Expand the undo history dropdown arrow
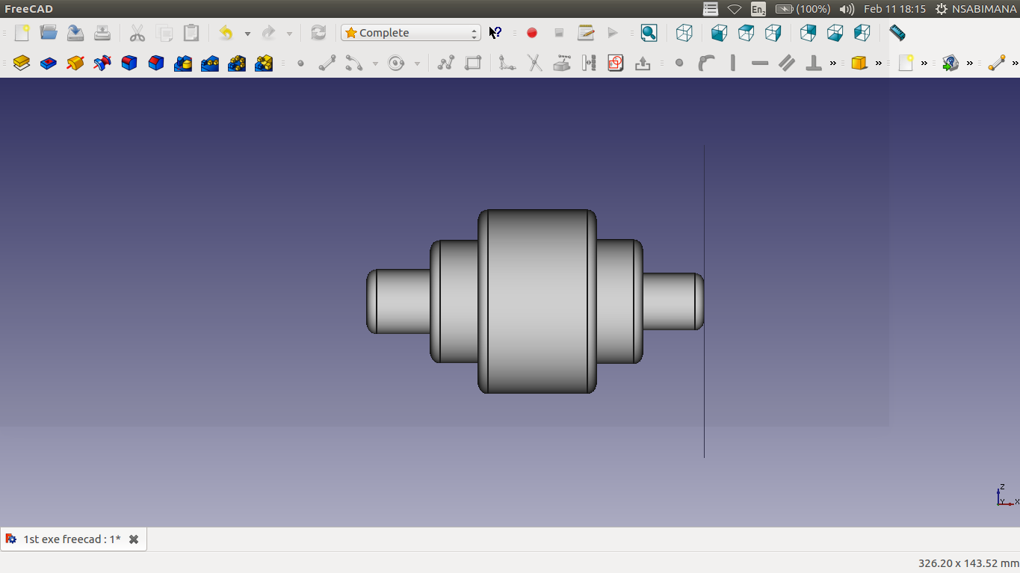1020x573 pixels. click(247, 34)
